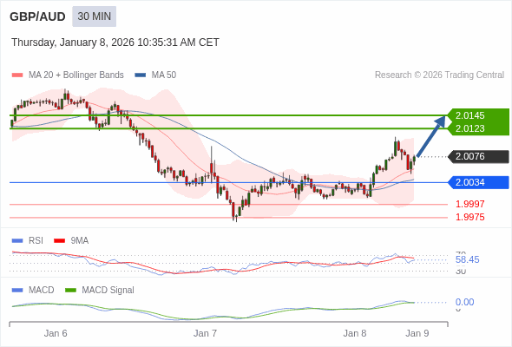
Task: Click the Jan 7 date axis label
Action: [x=205, y=333]
